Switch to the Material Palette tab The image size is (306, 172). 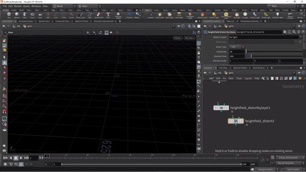click(x=240, y=68)
